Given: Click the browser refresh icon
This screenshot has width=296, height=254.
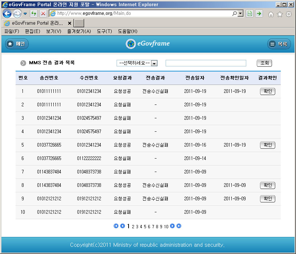Looking at the screenshot, I should pos(34,14).
